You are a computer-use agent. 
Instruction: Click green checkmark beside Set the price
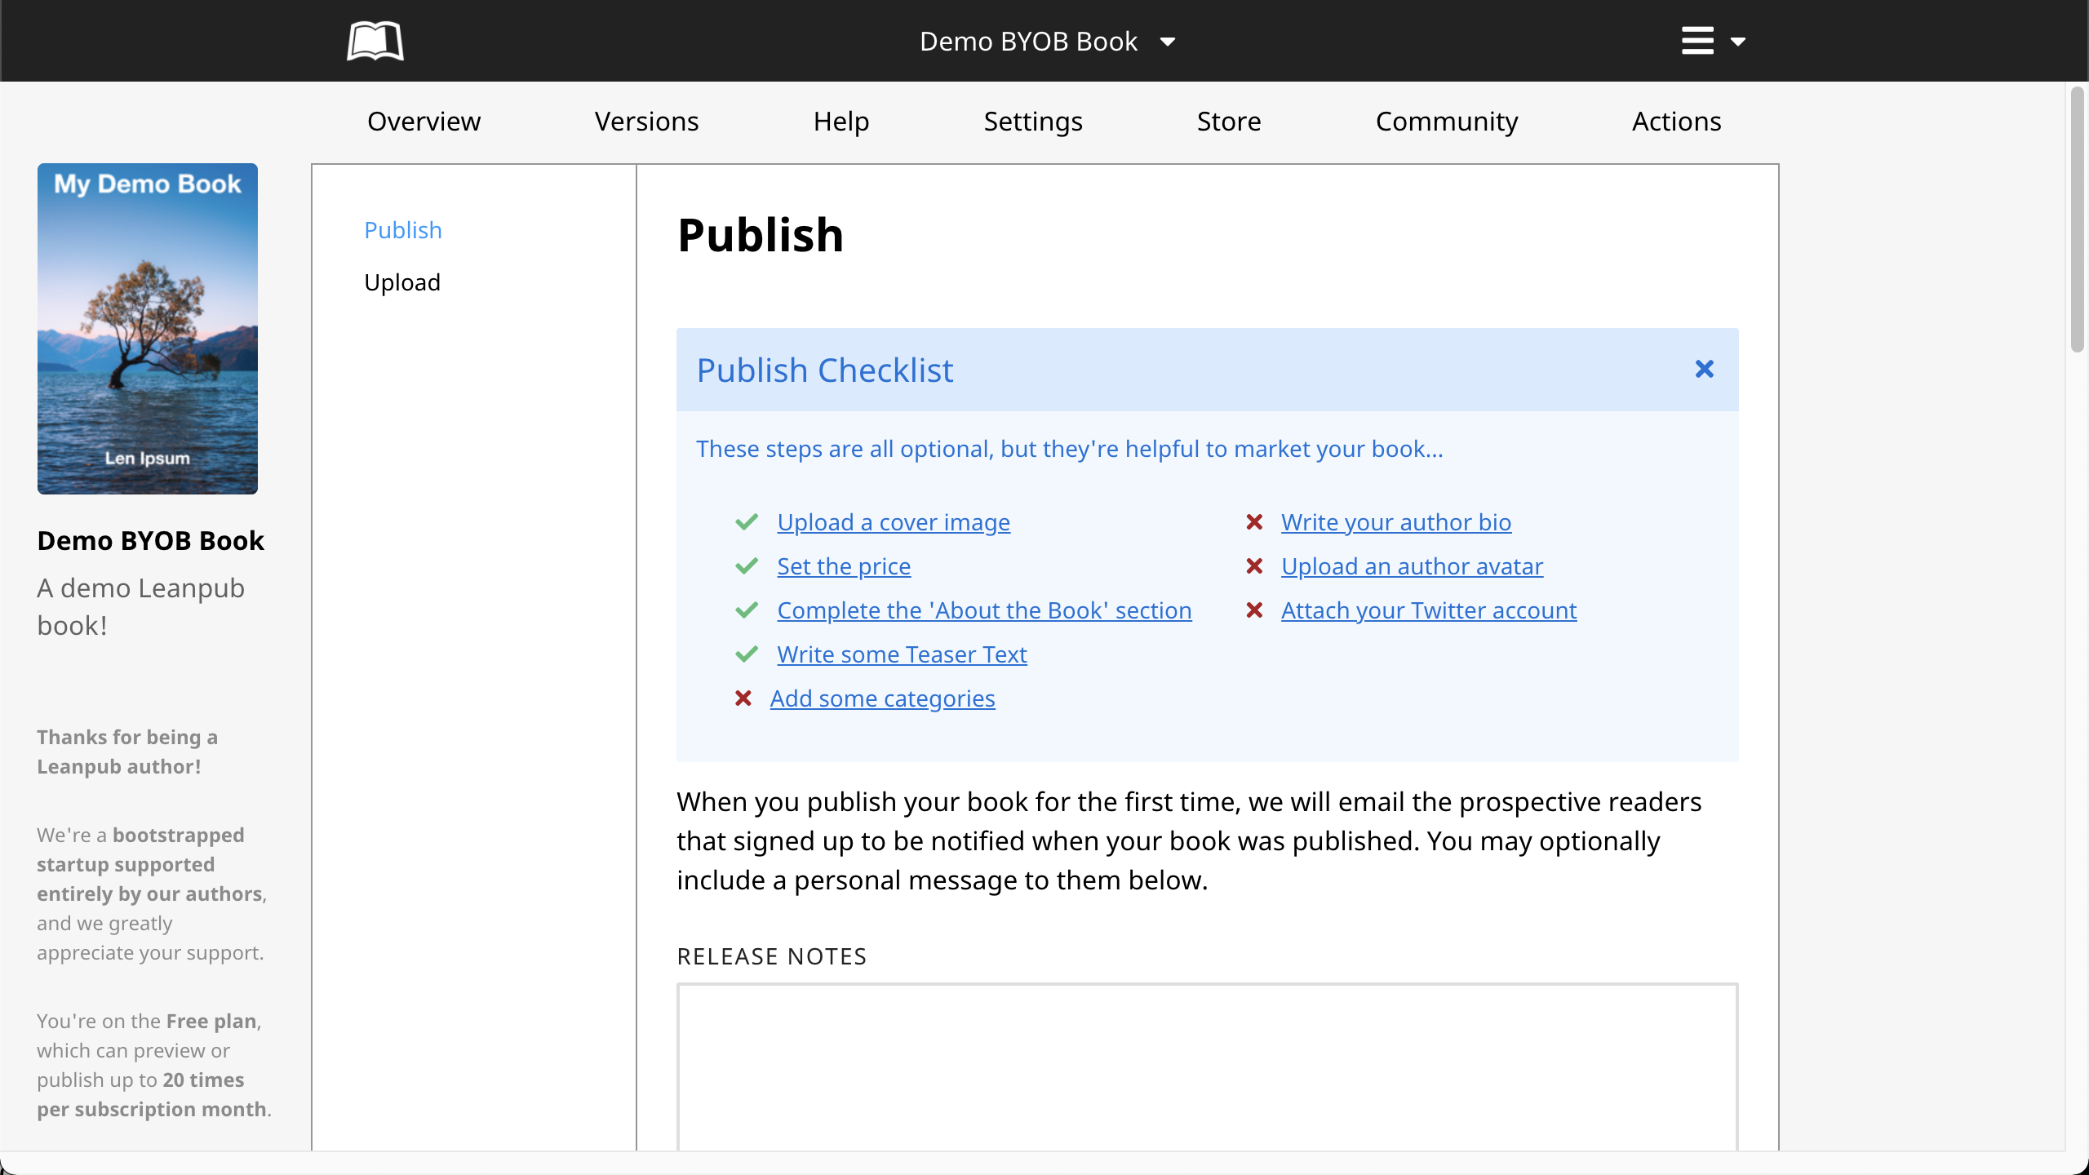747,566
